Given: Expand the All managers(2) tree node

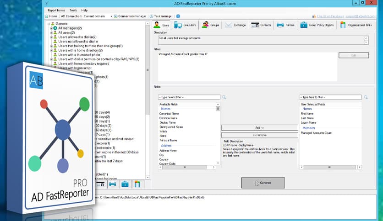Looking at the screenshot, I should tap(52, 28).
